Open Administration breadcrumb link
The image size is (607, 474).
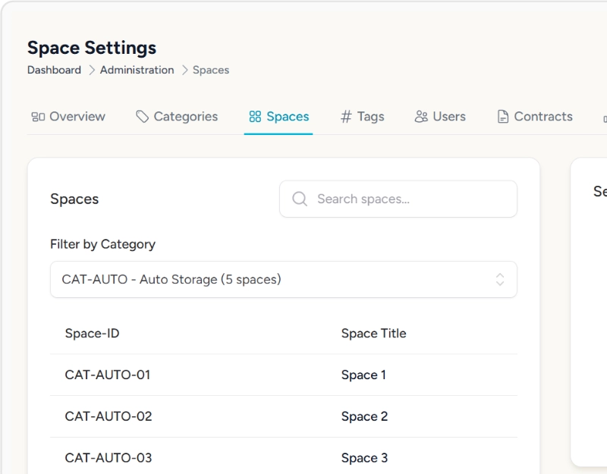click(137, 70)
